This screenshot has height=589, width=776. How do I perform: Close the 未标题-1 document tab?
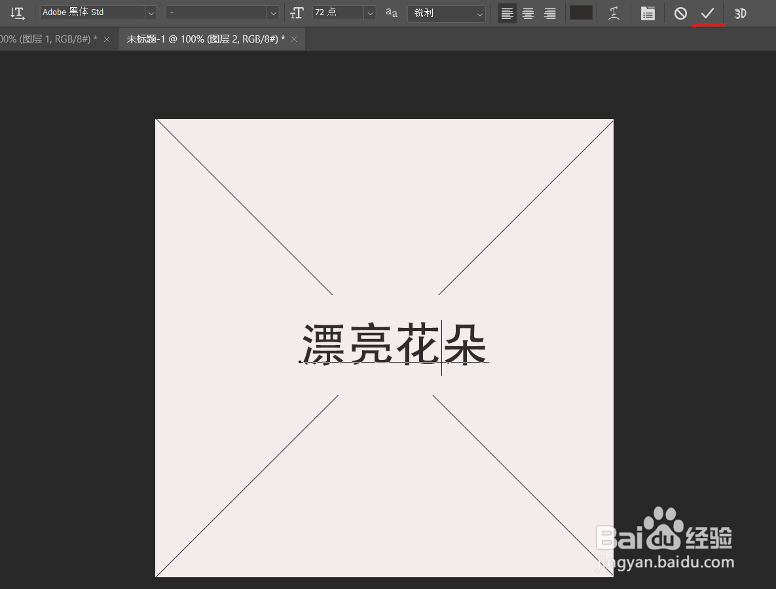[294, 39]
